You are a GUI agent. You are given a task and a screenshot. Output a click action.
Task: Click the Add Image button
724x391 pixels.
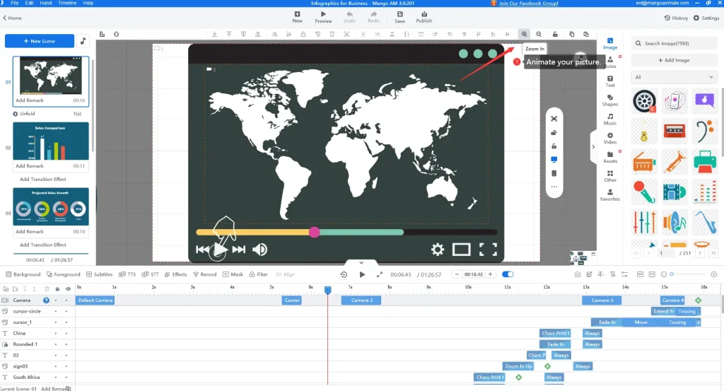click(x=675, y=60)
